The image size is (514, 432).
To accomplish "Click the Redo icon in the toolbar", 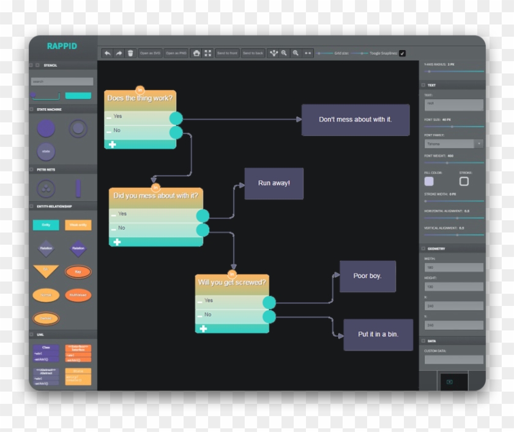I will 119,53.
